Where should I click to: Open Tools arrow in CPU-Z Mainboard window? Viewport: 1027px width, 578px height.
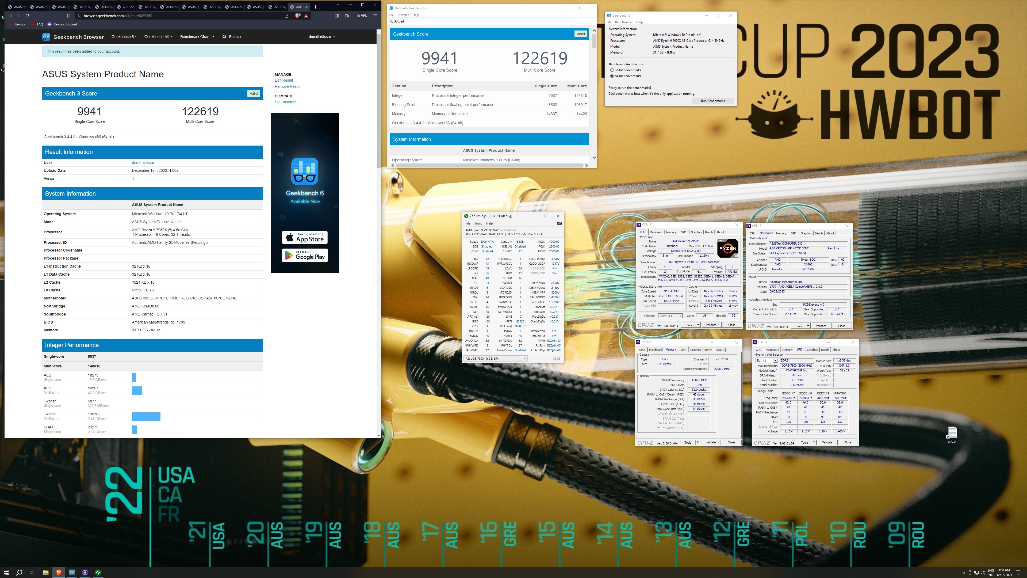808,326
